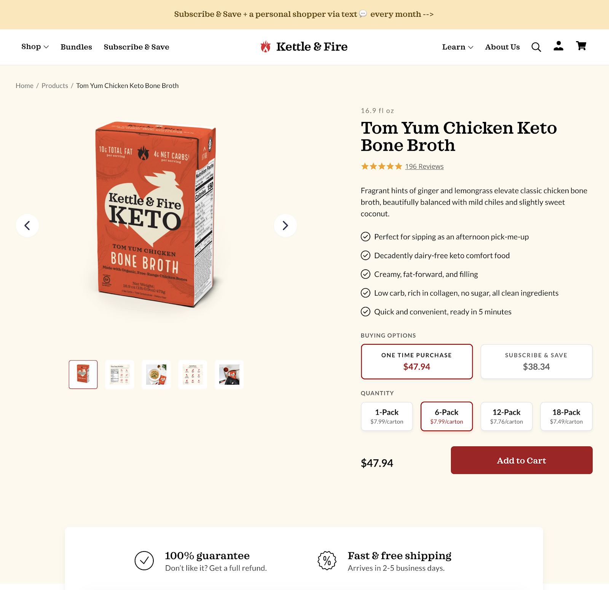The image size is (609, 590).
Task: Navigate to Home via breadcrumb
Action: pyautogui.click(x=24, y=86)
